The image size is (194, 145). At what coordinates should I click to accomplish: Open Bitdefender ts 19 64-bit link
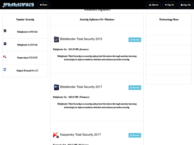coord(27,32)
